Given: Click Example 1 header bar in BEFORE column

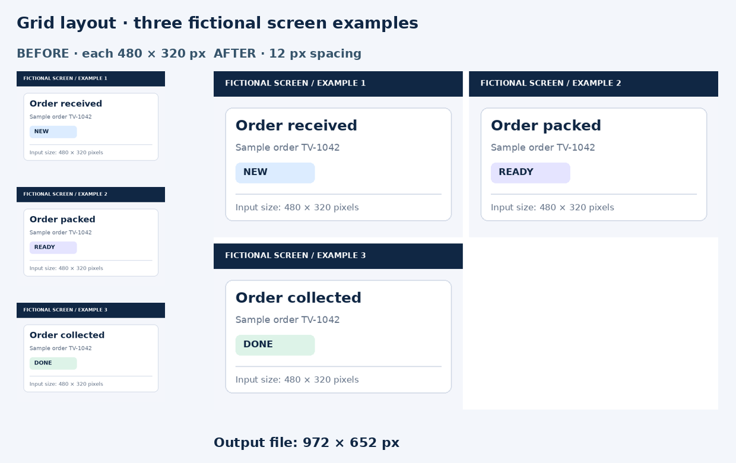Looking at the screenshot, I should click(91, 79).
